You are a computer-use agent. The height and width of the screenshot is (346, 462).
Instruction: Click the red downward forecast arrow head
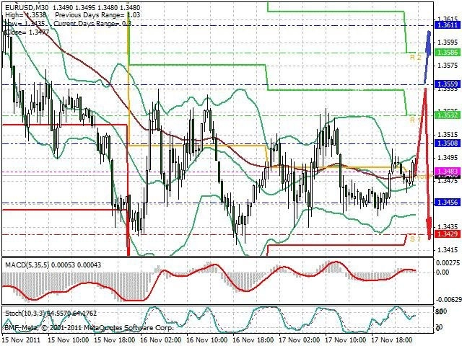[x=429, y=229]
